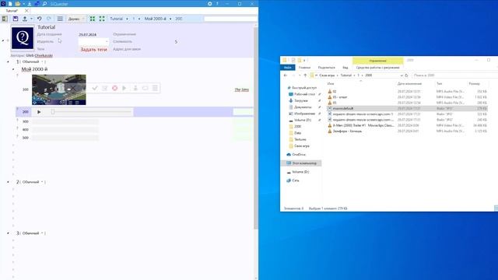The height and width of the screenshot is (280, 498).
Task: Click the red circle icon in floating toolbar
Action: coord(114,88)
